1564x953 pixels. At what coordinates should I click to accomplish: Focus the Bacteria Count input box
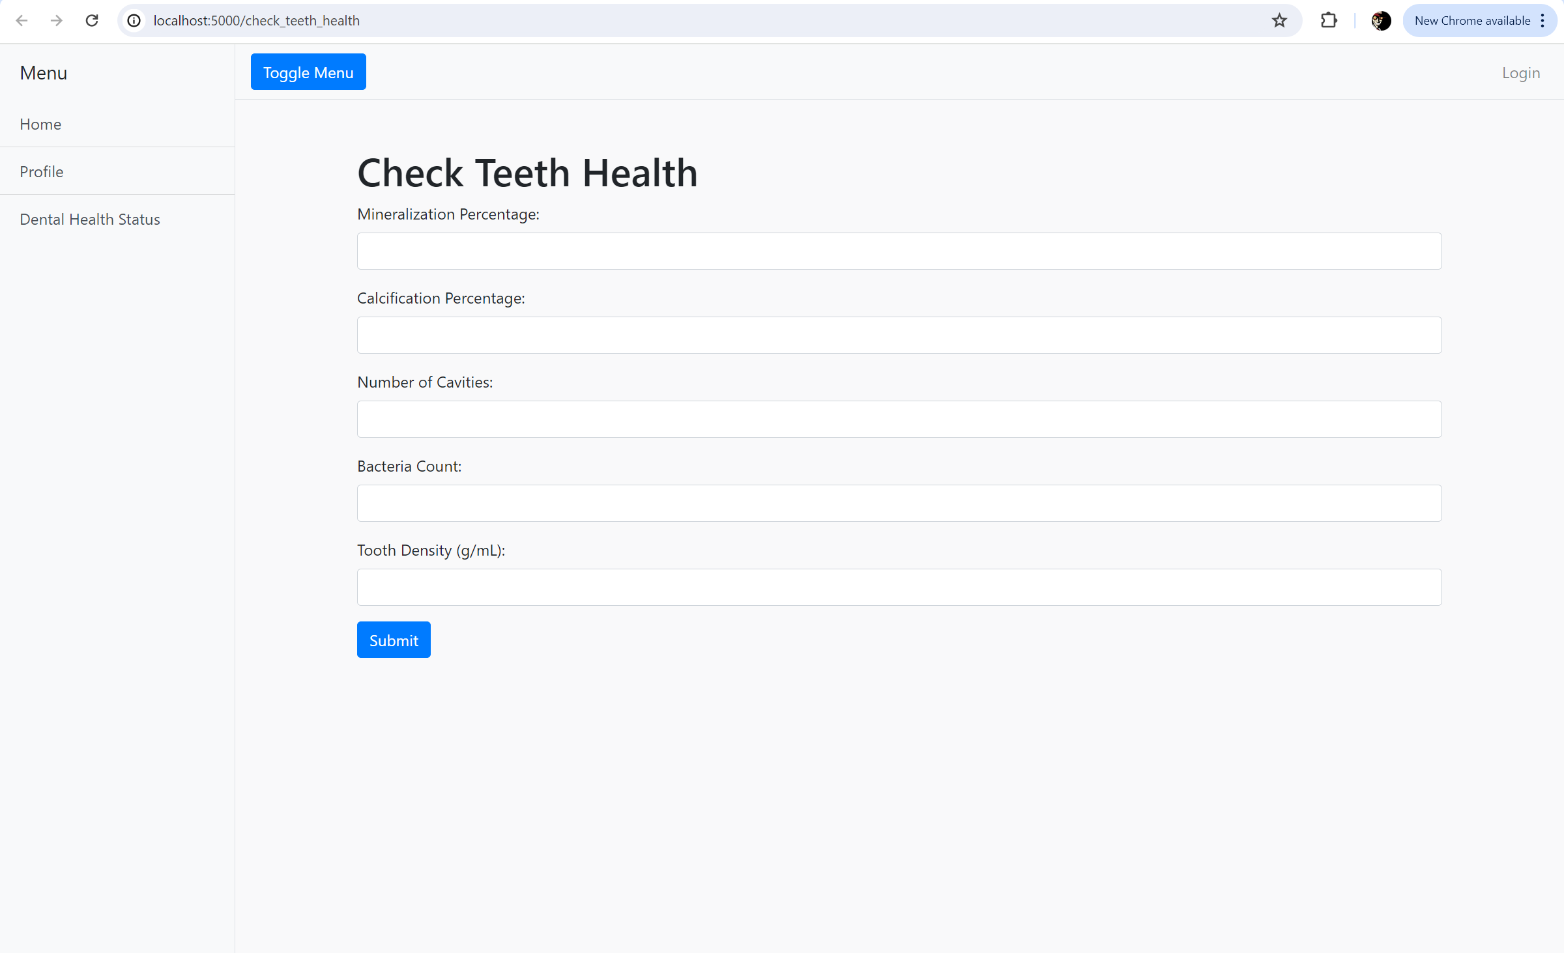coord(899,503)
